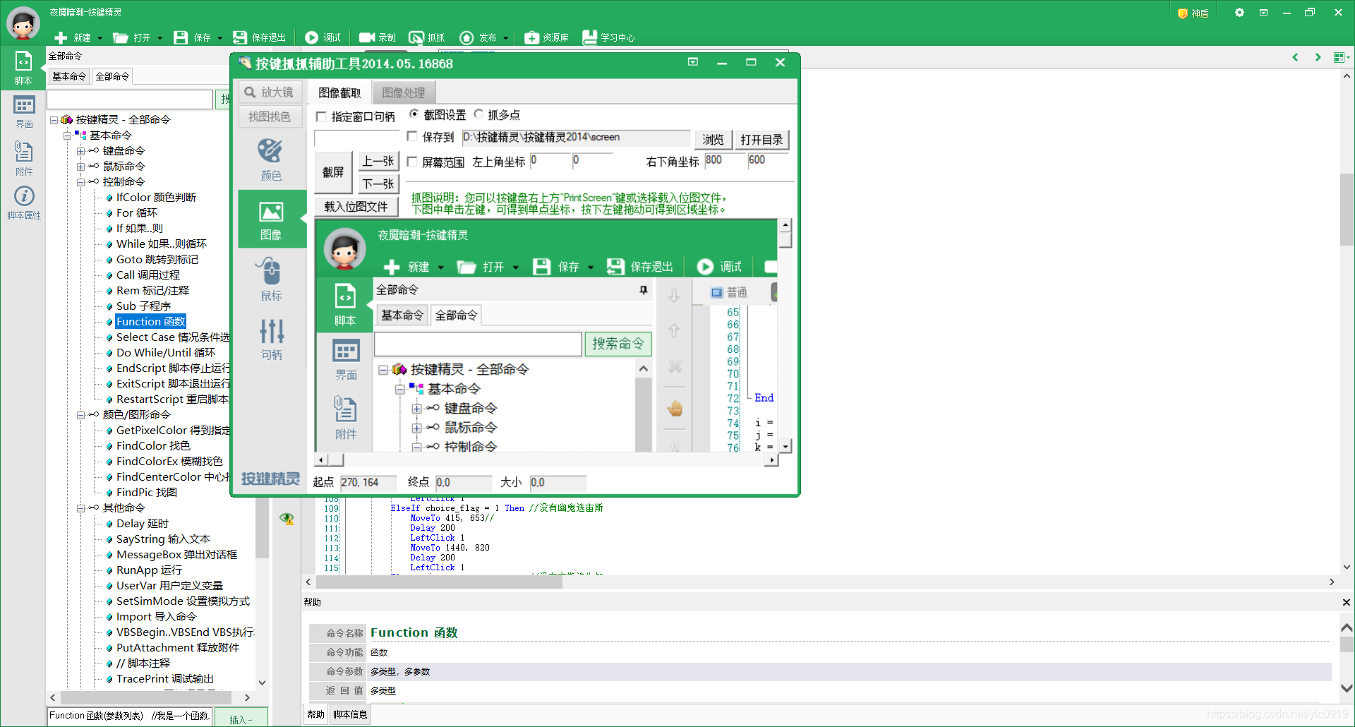Expand the 鼠标命令 tree node
This screenshot has width=1355, height=727.
[x=81, y=167]
